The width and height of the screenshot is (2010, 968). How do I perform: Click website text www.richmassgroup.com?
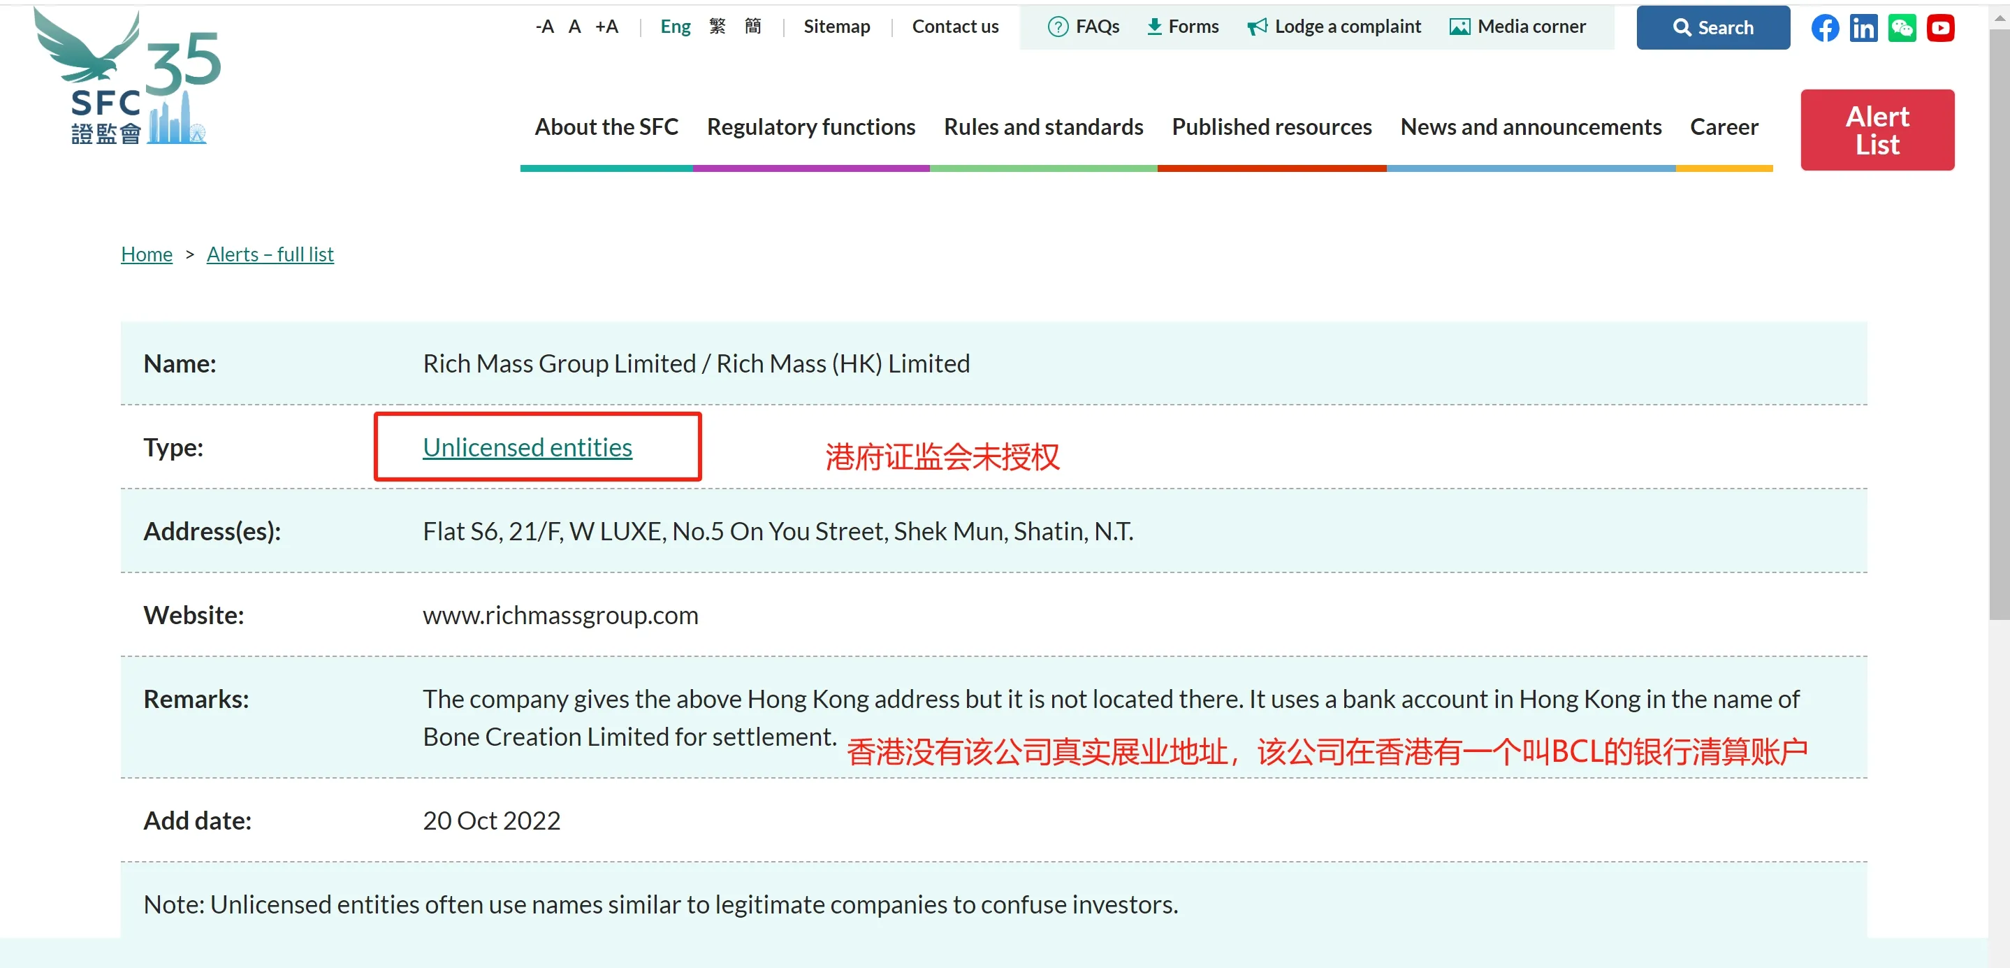point(560,616)
